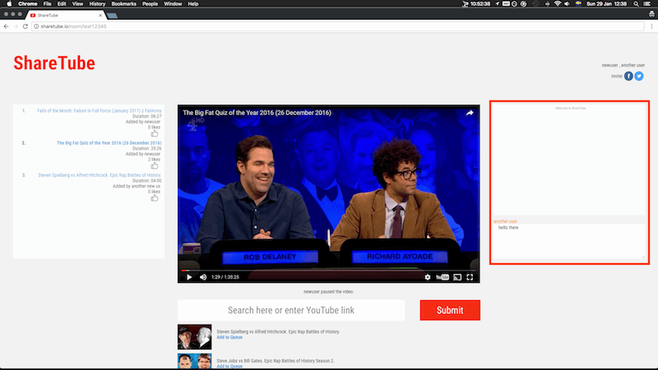The width and height of the screenshot is (658, 370).
Task: Click the Submit button
Action: point(450,310)
